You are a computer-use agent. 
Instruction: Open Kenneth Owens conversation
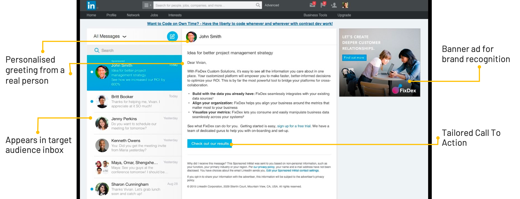(x=134, y=145)
